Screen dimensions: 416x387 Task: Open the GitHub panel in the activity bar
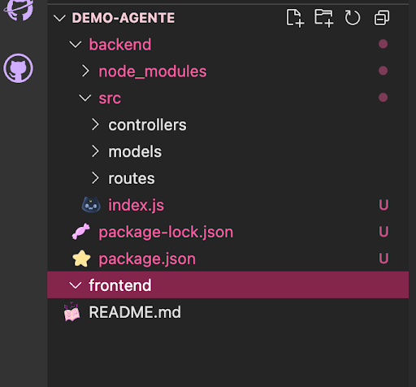[18, 68]
